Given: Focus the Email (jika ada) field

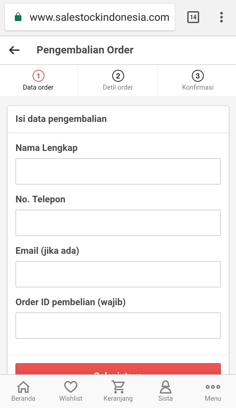Looking at the screenshot, I should click(118, 274).
